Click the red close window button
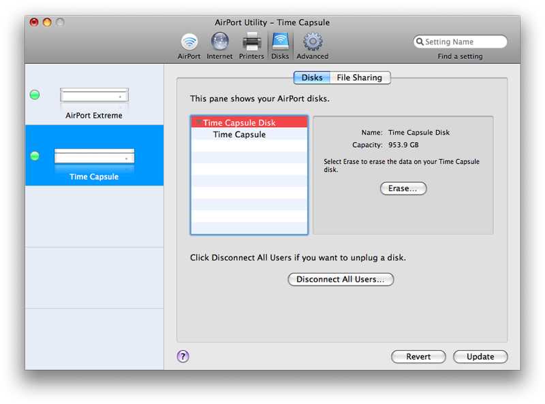This screenshot has height=404, width=545. click(x=34, y=22)
